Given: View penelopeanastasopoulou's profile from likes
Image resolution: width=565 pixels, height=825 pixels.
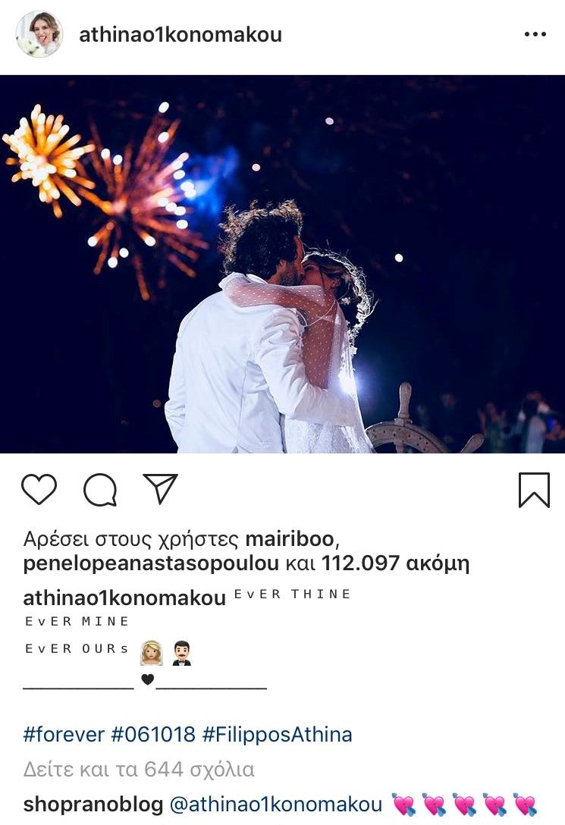Looking at the screenshot, I should coord(151,563).
